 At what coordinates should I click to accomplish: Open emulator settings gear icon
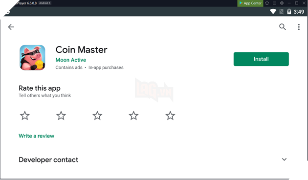tap(282, 3)
